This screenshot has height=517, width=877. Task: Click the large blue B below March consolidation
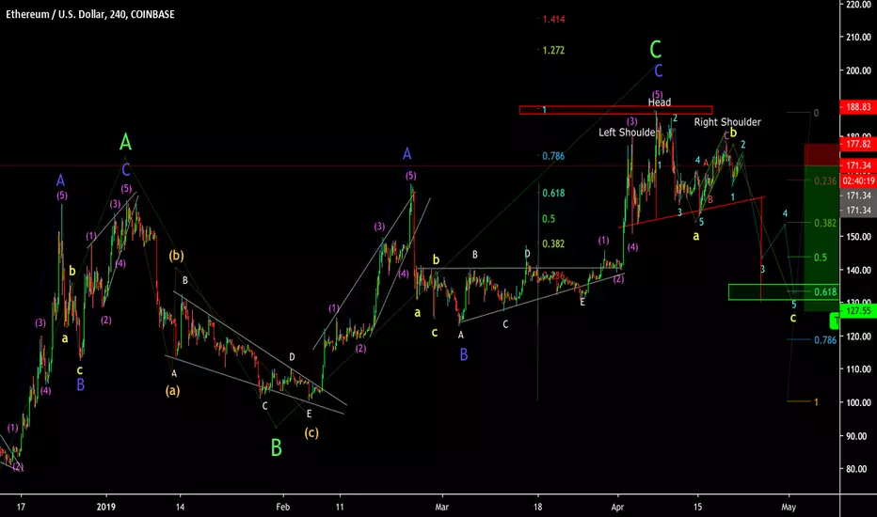[464, 355]
